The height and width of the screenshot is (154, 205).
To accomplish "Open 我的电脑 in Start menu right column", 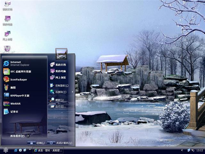I will click(x=58, y=71).
